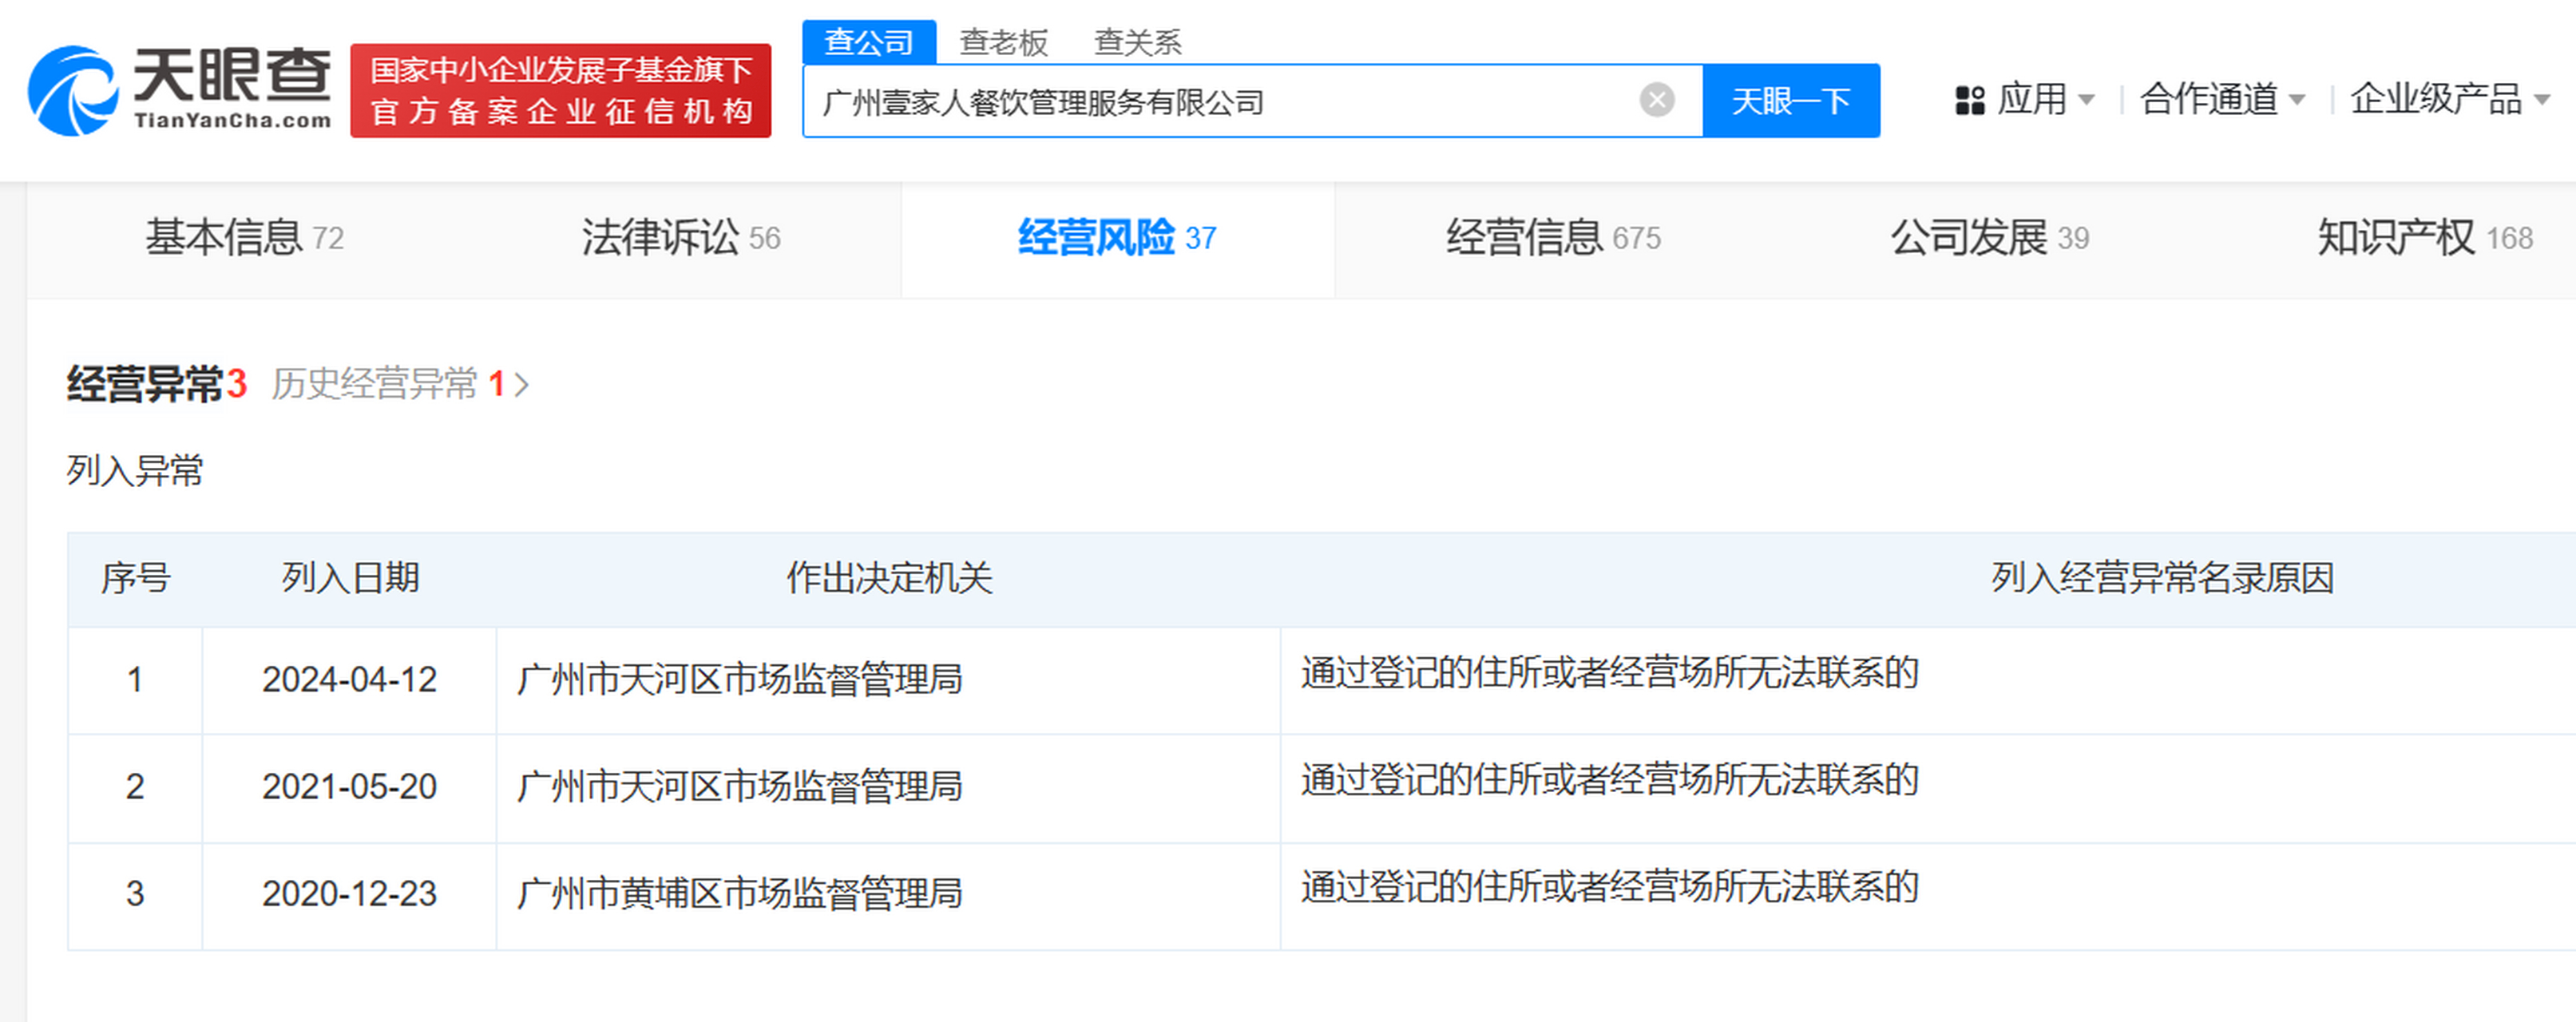Image resolution: width=2576 pixels, height=1022 pixels.
Task: Click the serial number 2 cell
Action: (135, 787)
